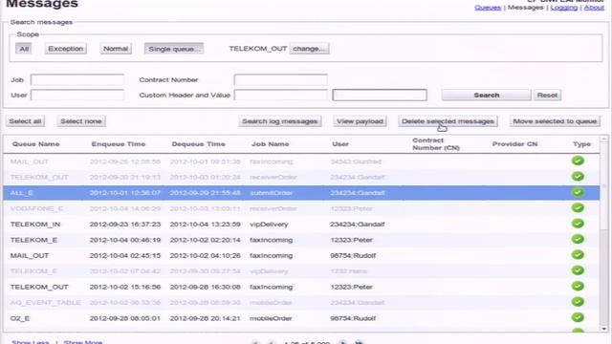Image resolution: width=612 pixels, height=344 pixels.
Task: Open the Logging page
Action: click(564, 8)
